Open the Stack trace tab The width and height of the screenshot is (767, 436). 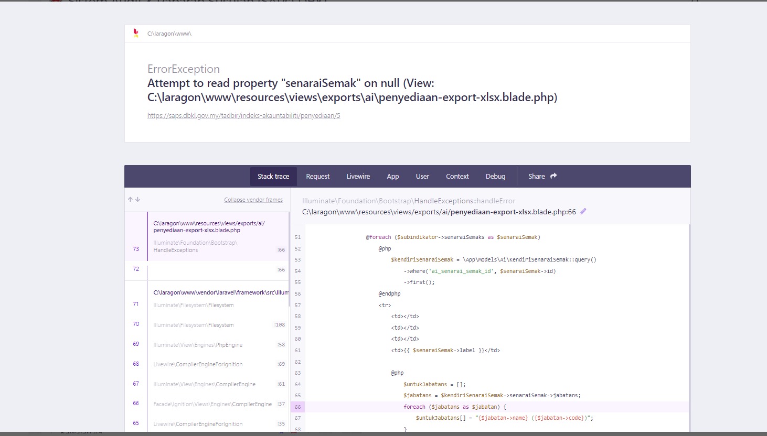click(x=273, y=177)
